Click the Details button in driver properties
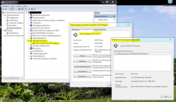 click(82, 56)
